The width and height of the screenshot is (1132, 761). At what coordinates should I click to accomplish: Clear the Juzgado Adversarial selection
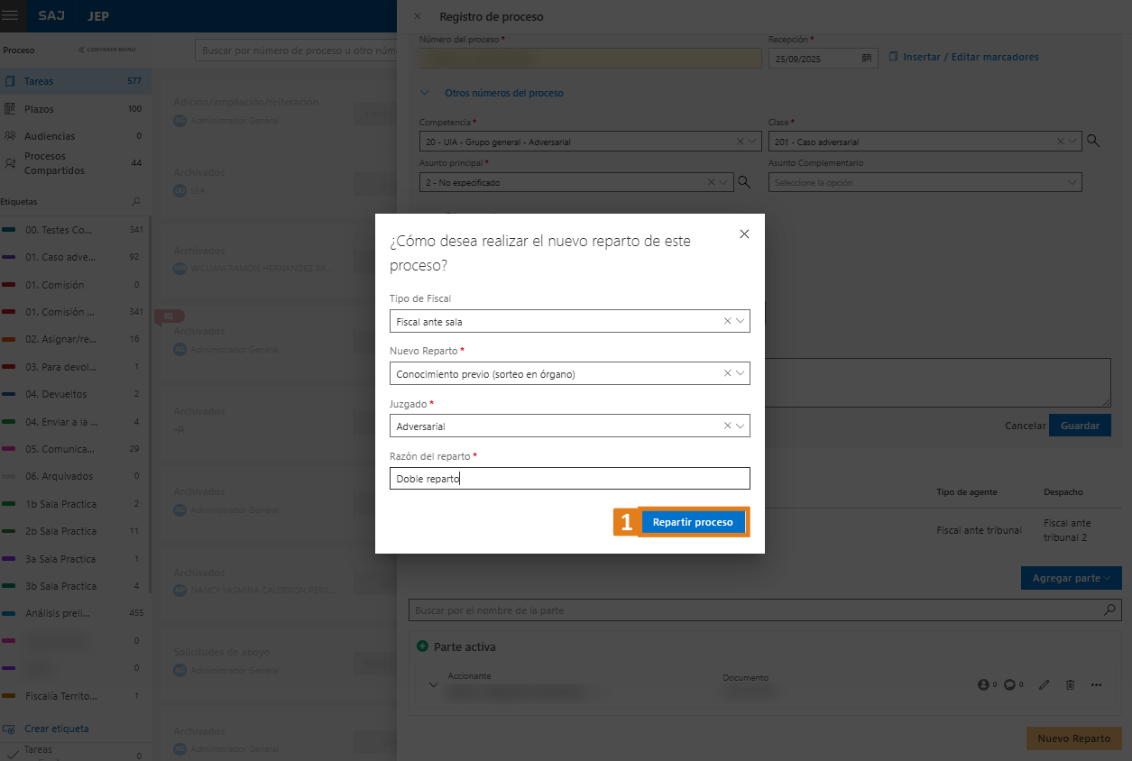[727, 426]
